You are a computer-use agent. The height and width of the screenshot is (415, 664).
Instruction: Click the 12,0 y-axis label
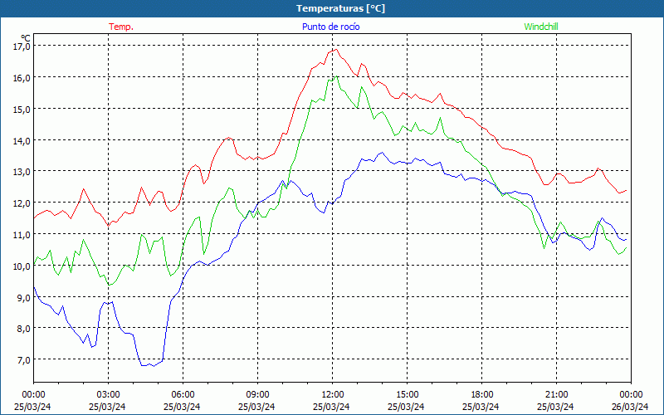(22, 203)
